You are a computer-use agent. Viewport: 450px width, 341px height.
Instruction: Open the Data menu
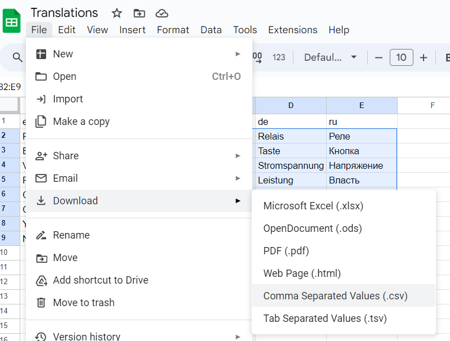[x=211, y=30]
